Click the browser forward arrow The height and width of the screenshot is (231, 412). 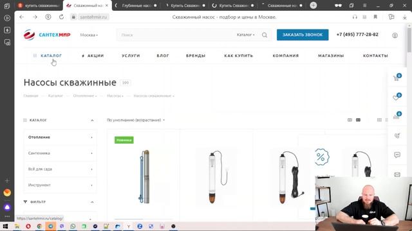click(x=35, y=17)
